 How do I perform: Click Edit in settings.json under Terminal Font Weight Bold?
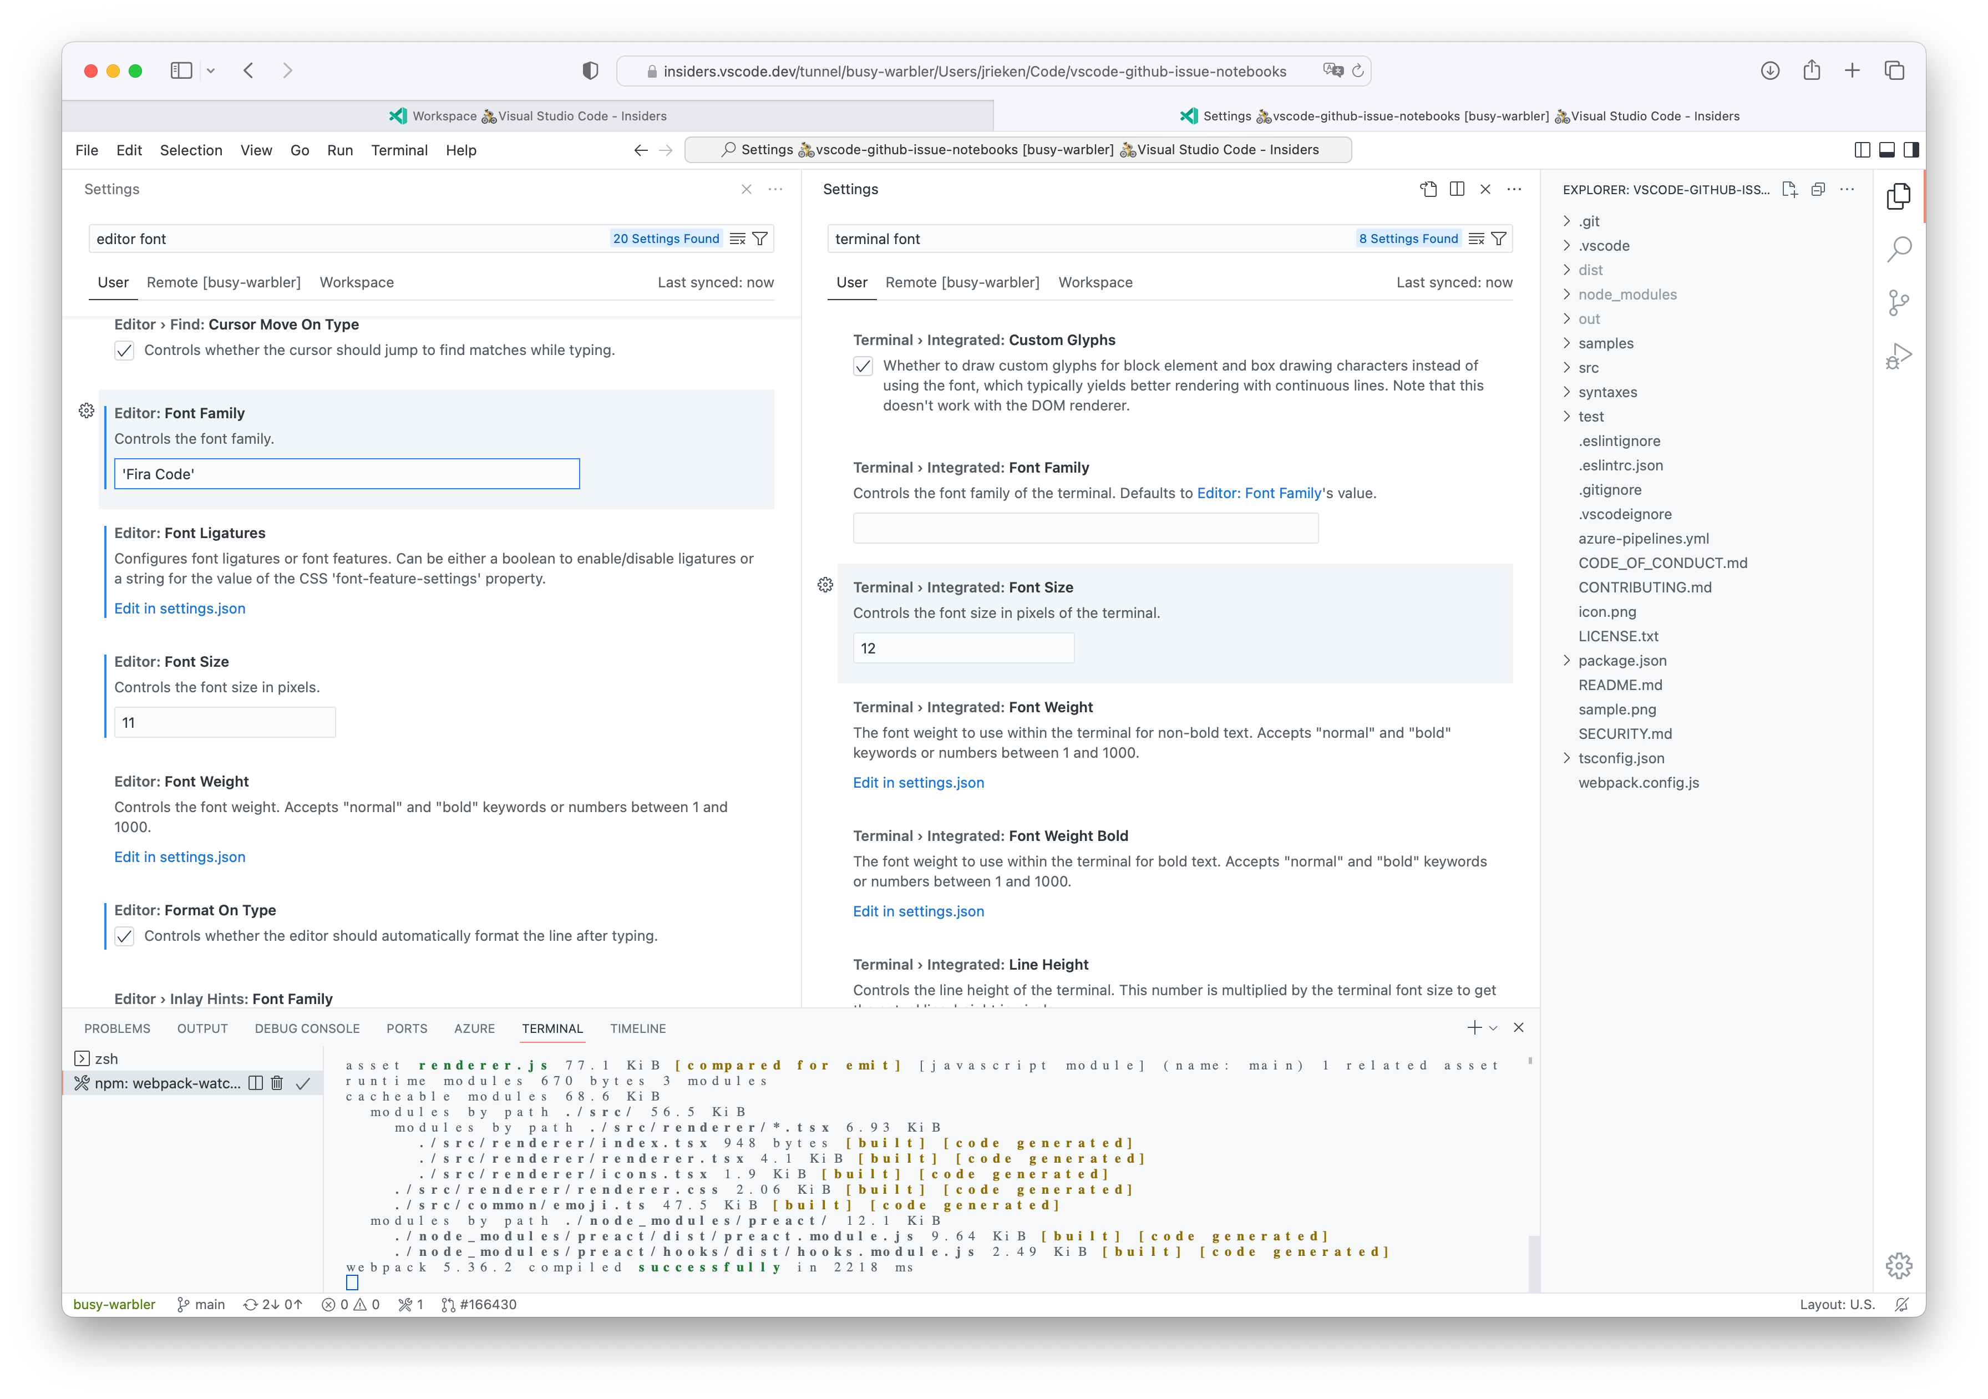pos(919,911)
